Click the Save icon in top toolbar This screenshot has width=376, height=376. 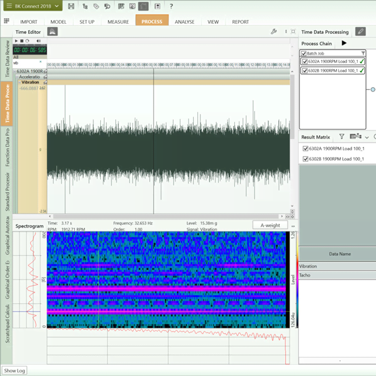click(x=71, y=6)
